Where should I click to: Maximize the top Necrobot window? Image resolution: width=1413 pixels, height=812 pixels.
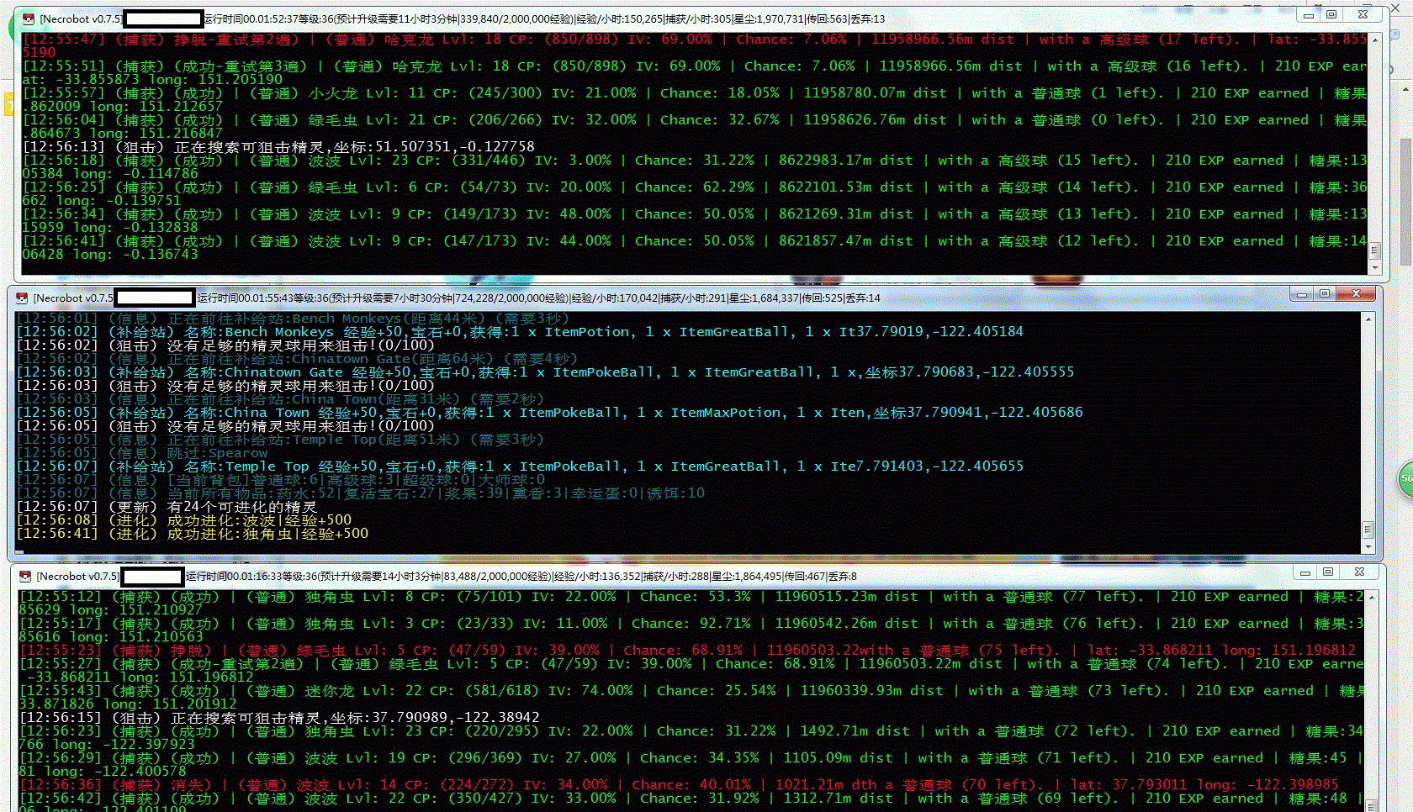(x=1331, y=15)
